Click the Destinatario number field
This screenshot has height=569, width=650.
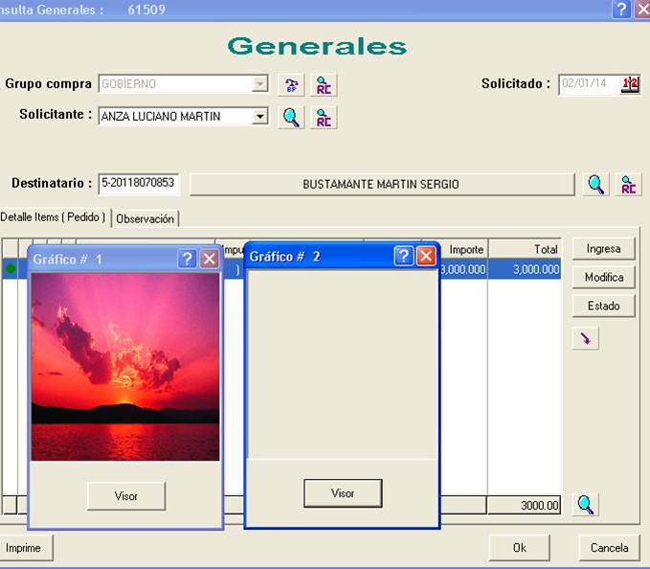(x=139, y=183)
